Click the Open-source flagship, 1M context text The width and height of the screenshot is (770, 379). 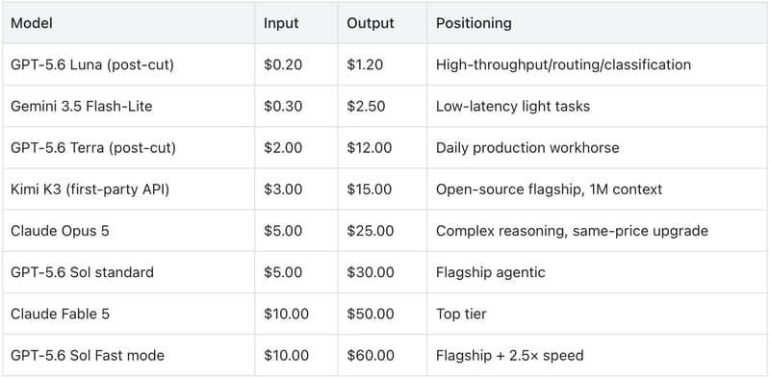[x=549, y=189]
